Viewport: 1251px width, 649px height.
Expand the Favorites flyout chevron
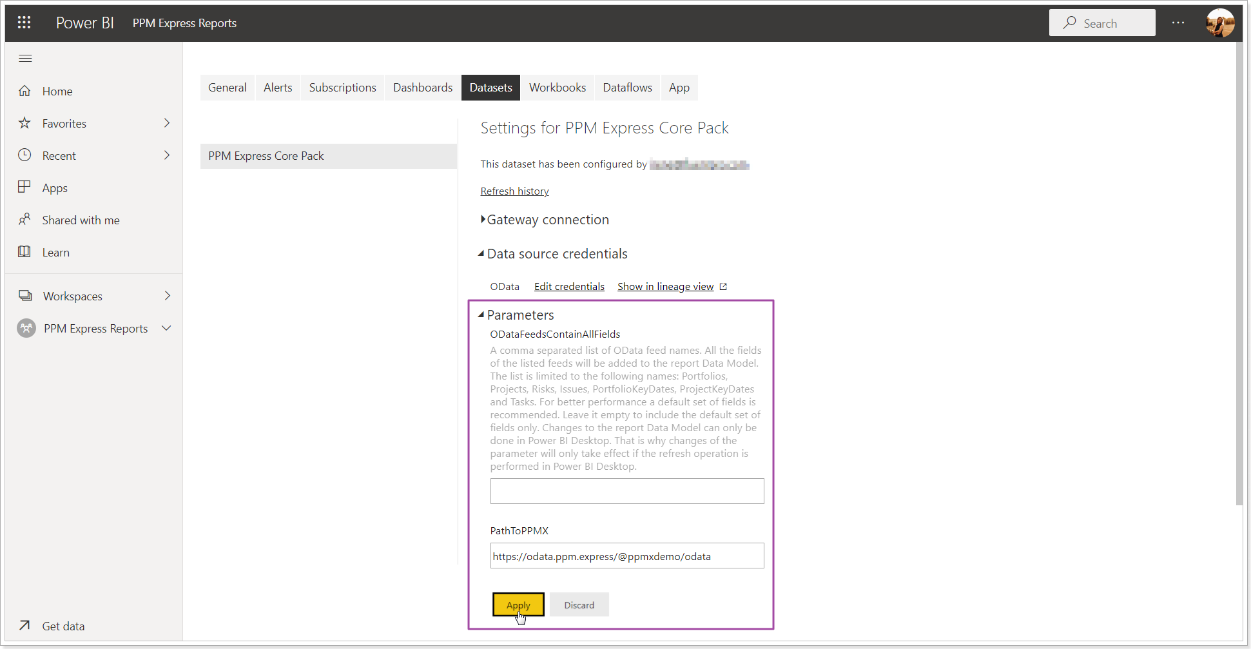click(167, 123)
